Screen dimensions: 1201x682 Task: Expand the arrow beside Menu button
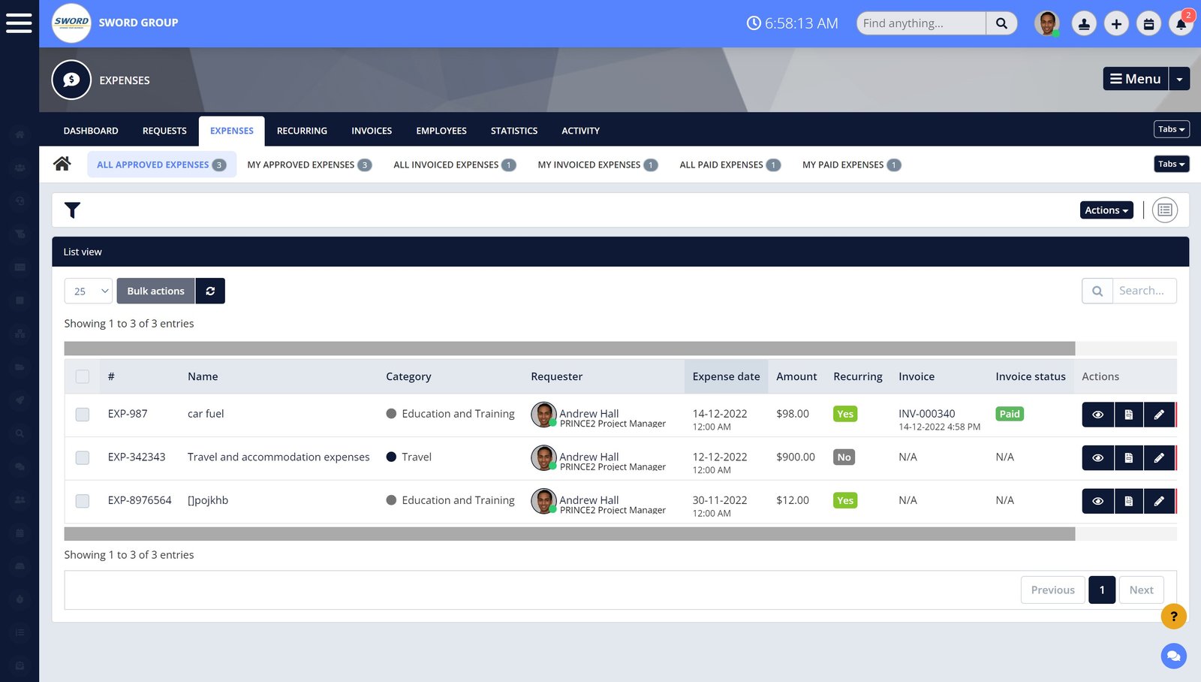tap(1179, 79)
